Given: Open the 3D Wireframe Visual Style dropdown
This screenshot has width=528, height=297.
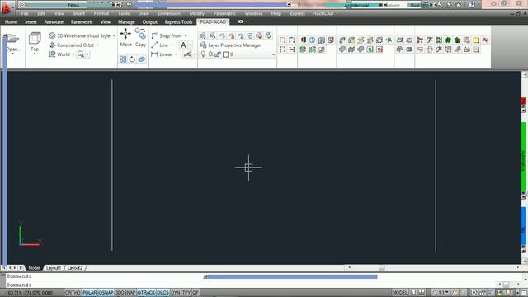Looking at the screenshot, I should click(114, 35).
